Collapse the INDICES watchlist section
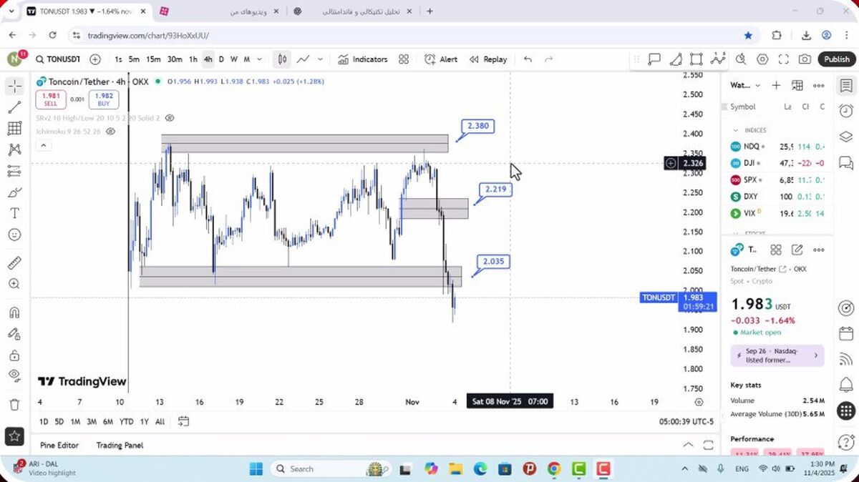 point(735,130)
